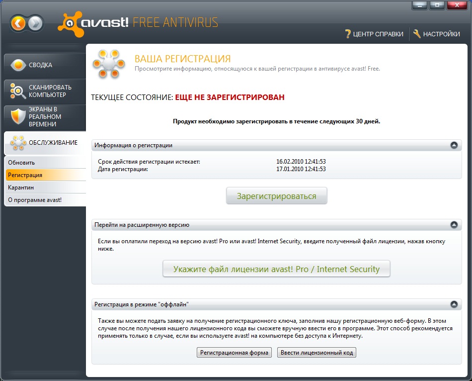The height and width of the screenshot is (381, 472).
Task: Open ЭКРАНЫ В РЕАЛЬНОМ ВРЕМЕНИ section
Action: coord(45,117)
